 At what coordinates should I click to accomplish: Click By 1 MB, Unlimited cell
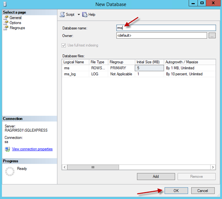point(190,68)
